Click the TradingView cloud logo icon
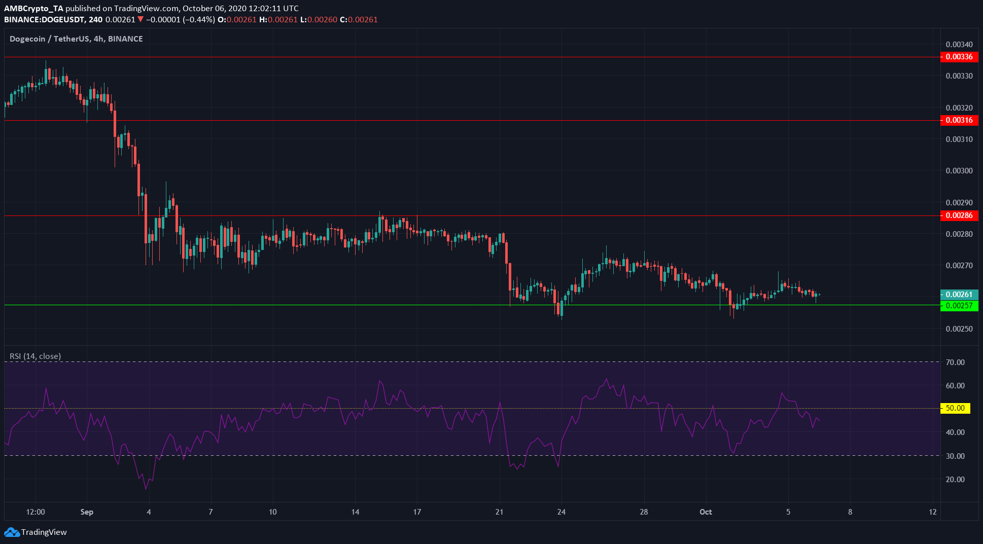 pos(12,532)
